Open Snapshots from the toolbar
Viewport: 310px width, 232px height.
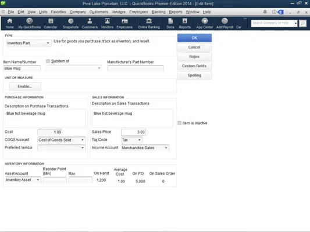click(70, 23)
